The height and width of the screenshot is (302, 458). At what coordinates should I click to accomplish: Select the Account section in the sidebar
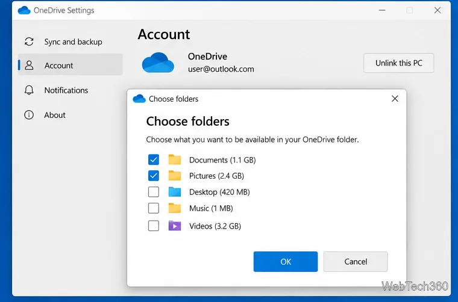tap(71, 65)
